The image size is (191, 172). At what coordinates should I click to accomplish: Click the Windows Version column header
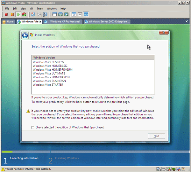coord(93,58)
